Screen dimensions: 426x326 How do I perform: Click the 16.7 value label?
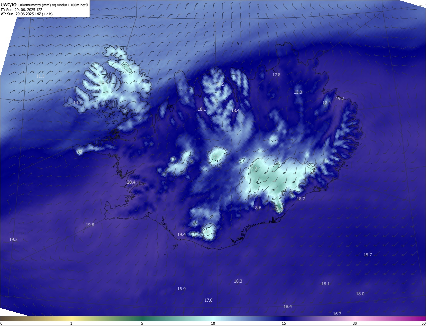[337, 314]
